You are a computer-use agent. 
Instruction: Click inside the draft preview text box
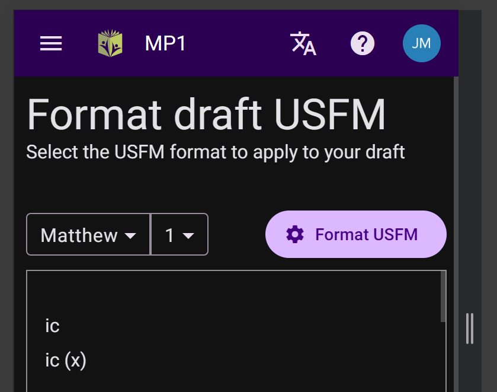coord(236,331)
